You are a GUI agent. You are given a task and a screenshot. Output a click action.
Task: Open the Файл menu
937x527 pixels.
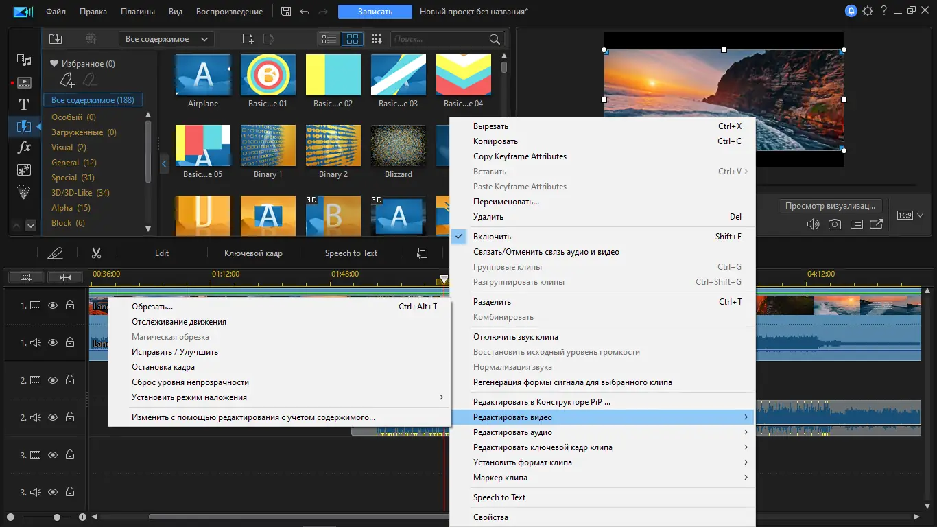tap(56, 12)
